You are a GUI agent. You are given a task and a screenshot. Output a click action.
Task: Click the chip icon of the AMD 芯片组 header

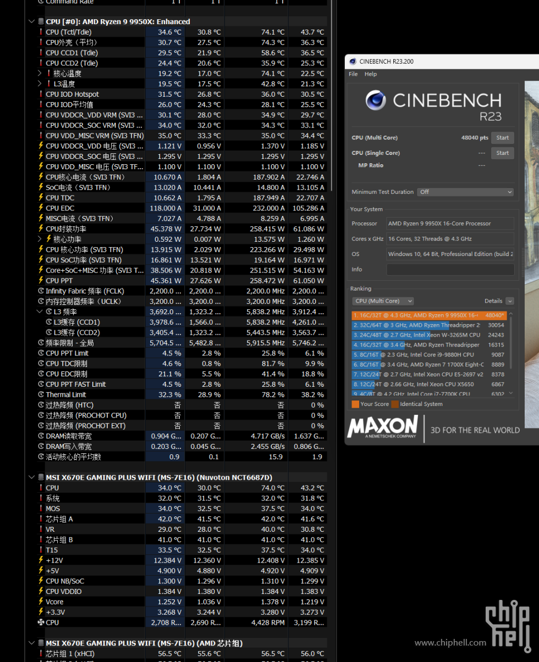point(41,643)
